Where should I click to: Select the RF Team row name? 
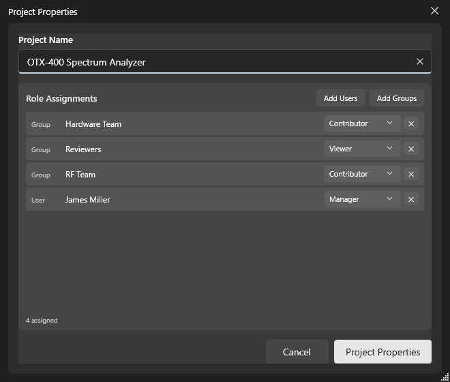click(80, 175)
